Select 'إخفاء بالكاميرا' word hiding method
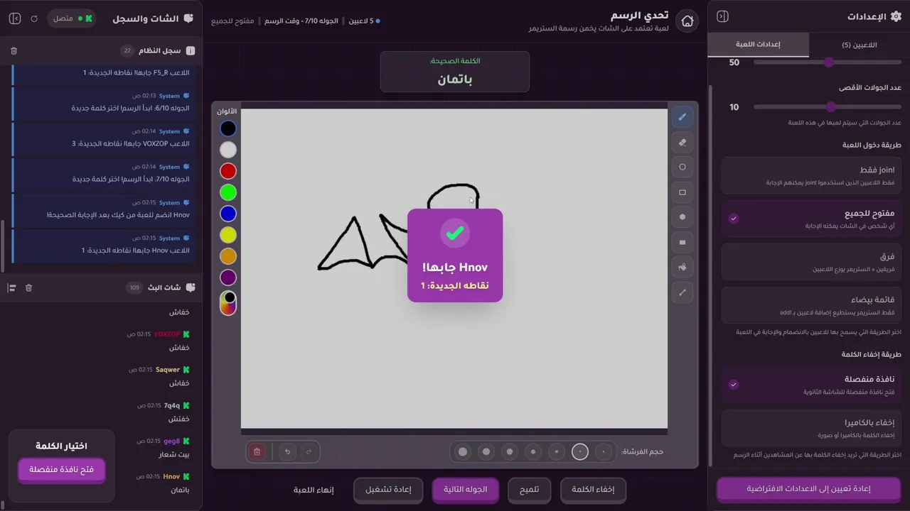Screen dimensions: 910x511 pyautogui.click(x=811, y=428)
